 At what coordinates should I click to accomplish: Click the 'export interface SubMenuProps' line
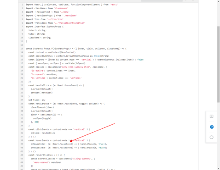[44, 27]
